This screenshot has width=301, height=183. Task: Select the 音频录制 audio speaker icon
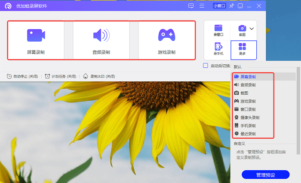click(x=101, y=35)
